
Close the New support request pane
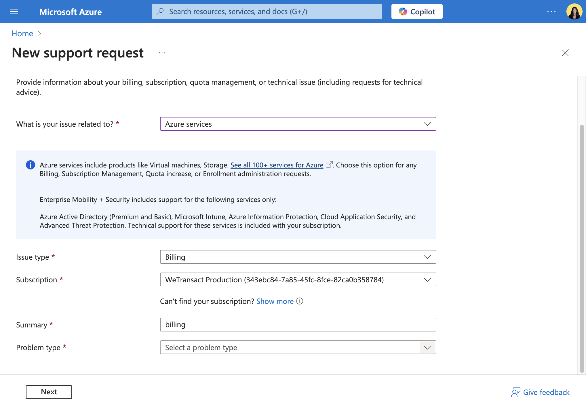click(565, 53)
